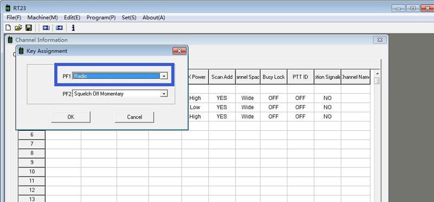Maximize the RT23 window
This screenshot has width=434, height=202.
[x=413, y=8]
